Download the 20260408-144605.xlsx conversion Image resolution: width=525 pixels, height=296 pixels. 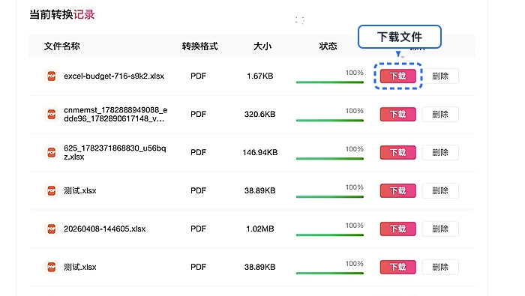pos(397,229)
